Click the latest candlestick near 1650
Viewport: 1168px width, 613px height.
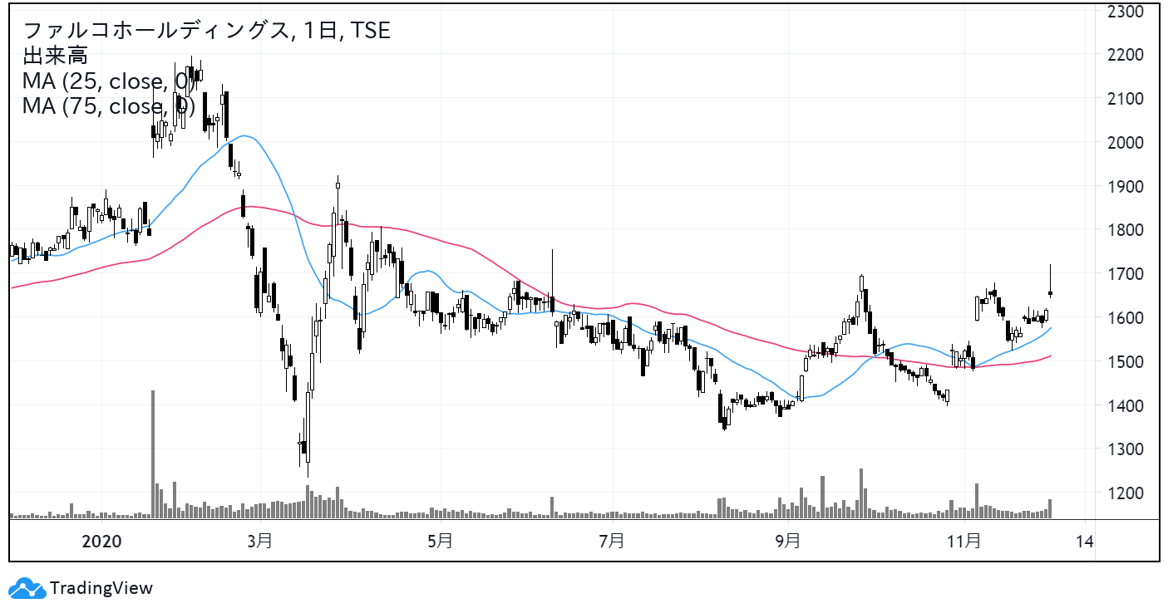point(1051,292)
